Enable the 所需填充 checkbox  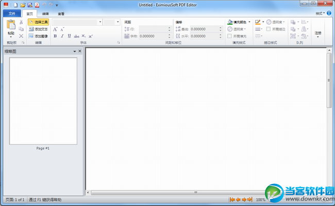(229, 36)
